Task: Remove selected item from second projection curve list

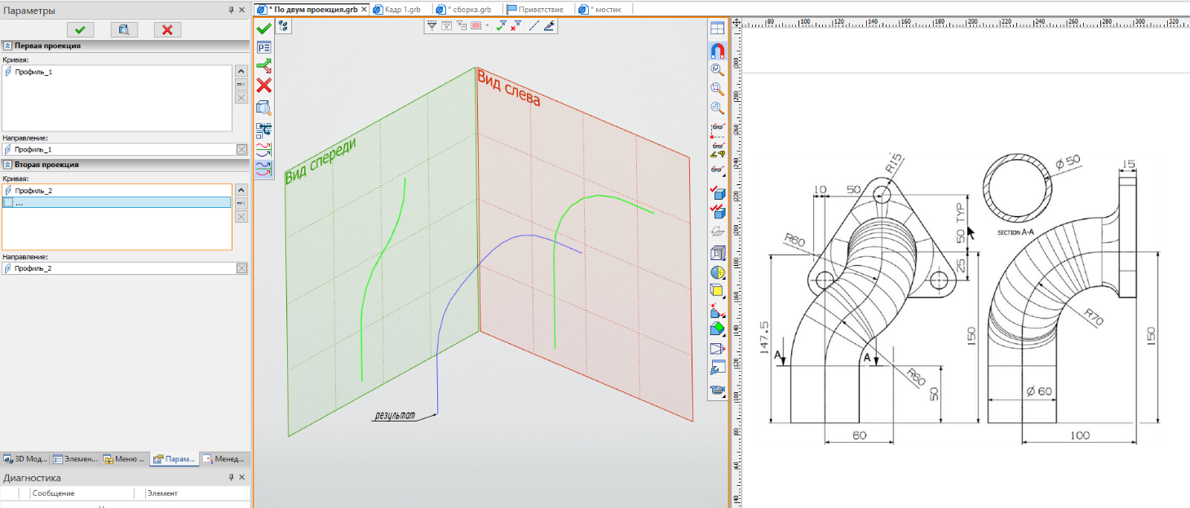Action: [241, 202]
